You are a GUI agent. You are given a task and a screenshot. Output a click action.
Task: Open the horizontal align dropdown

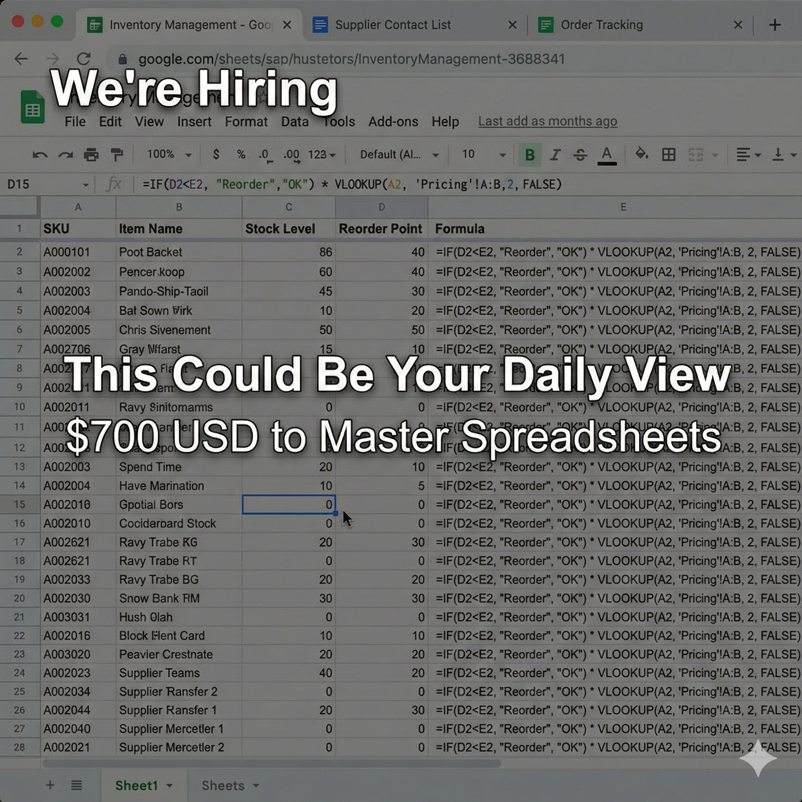748,155
